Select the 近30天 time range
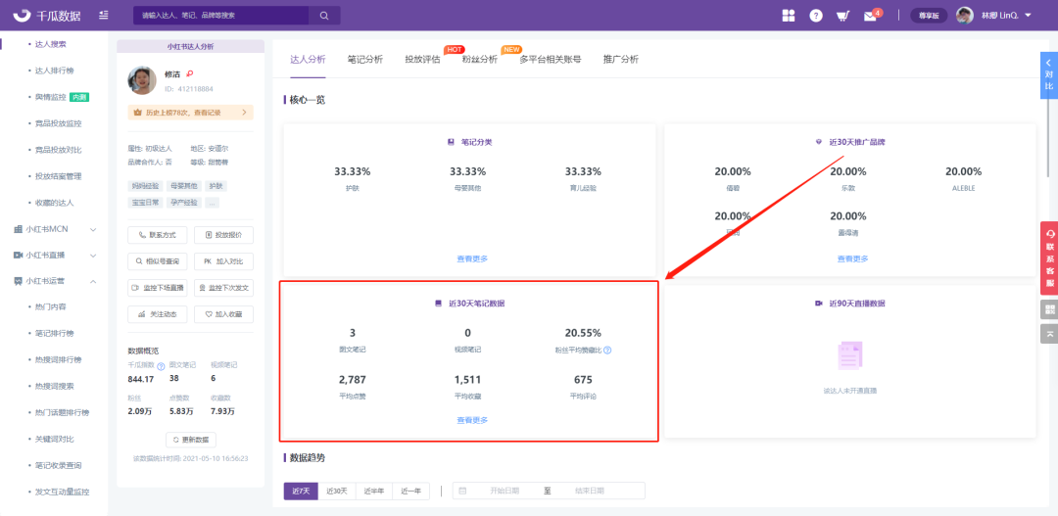 tap(338, 492)
